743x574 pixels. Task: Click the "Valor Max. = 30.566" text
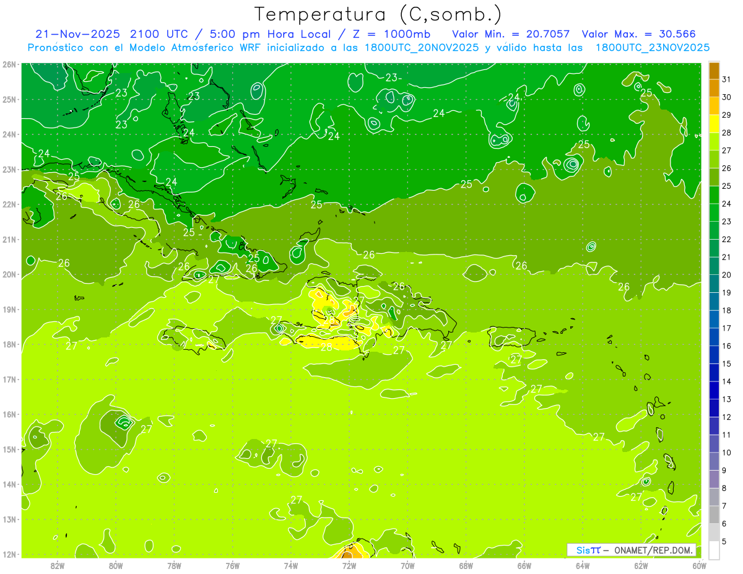pos(638,34)
